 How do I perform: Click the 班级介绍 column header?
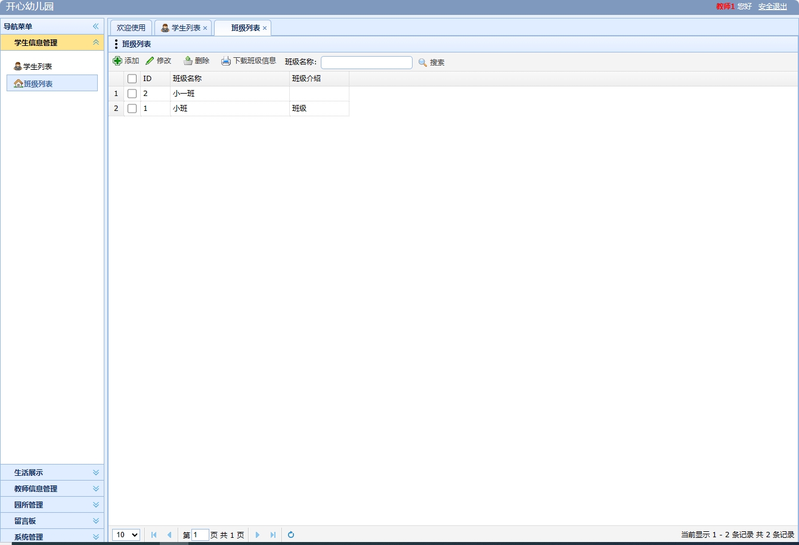pos(319,79)
